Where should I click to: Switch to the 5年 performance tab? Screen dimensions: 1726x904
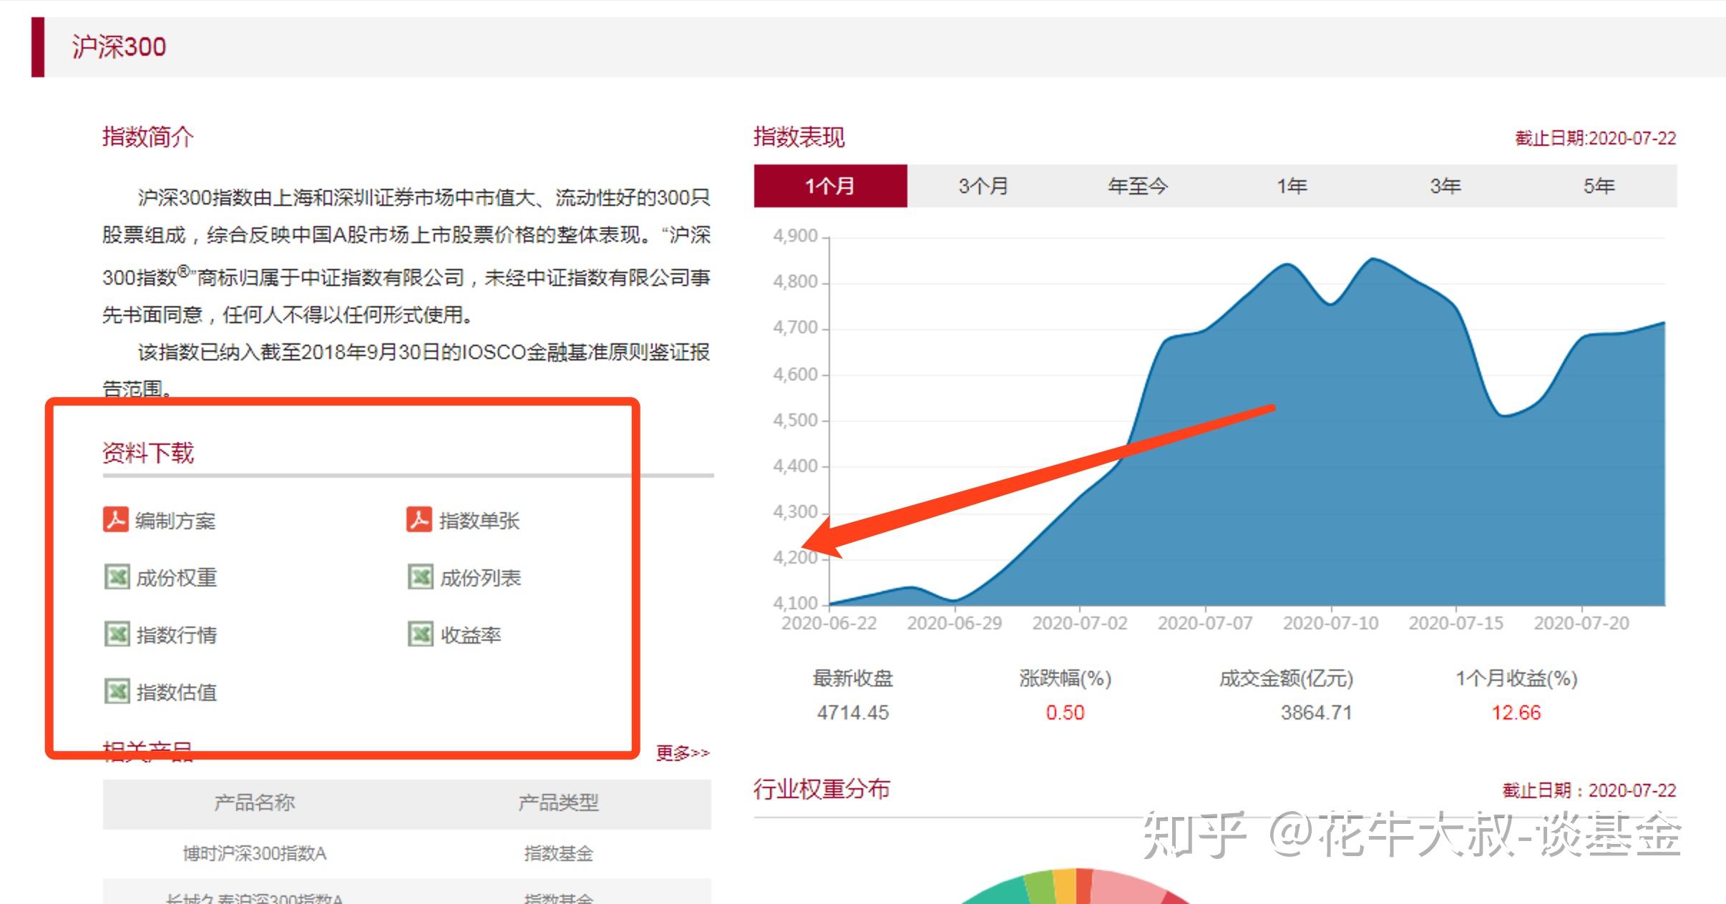[1599, 186]
